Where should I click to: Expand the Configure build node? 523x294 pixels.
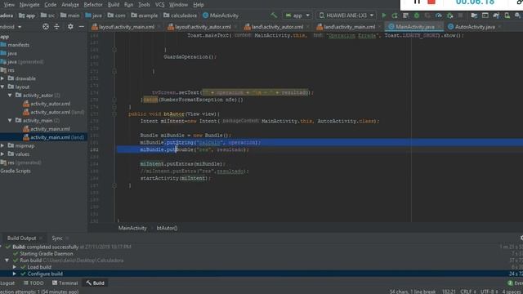(15, 274)
